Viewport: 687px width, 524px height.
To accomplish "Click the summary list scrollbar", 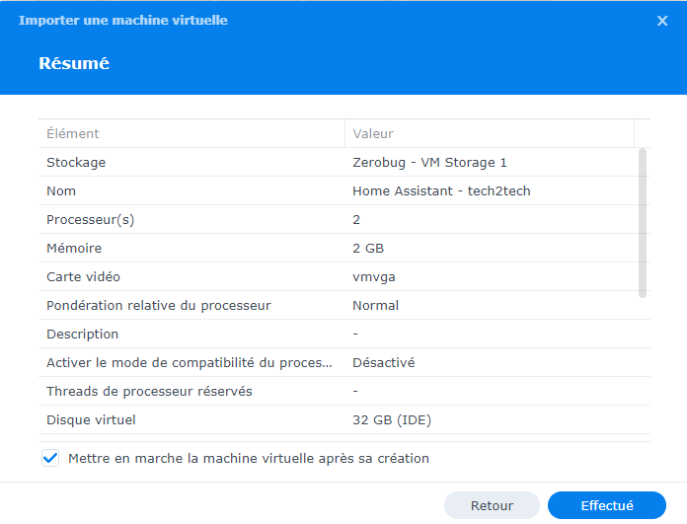I will point(643,223).
